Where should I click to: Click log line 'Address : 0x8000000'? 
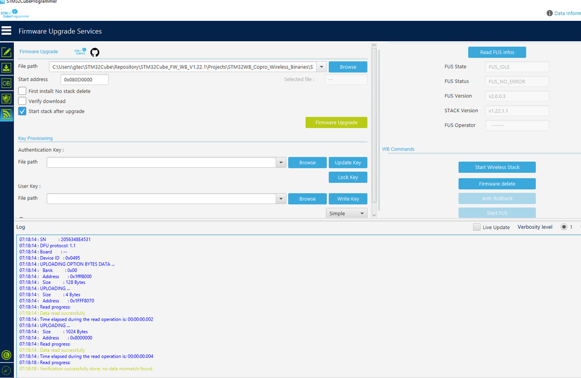(56, 338)
